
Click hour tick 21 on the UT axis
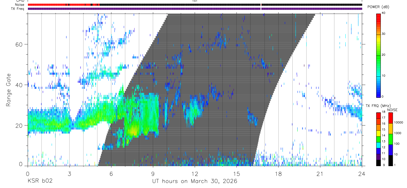(320, 174)
